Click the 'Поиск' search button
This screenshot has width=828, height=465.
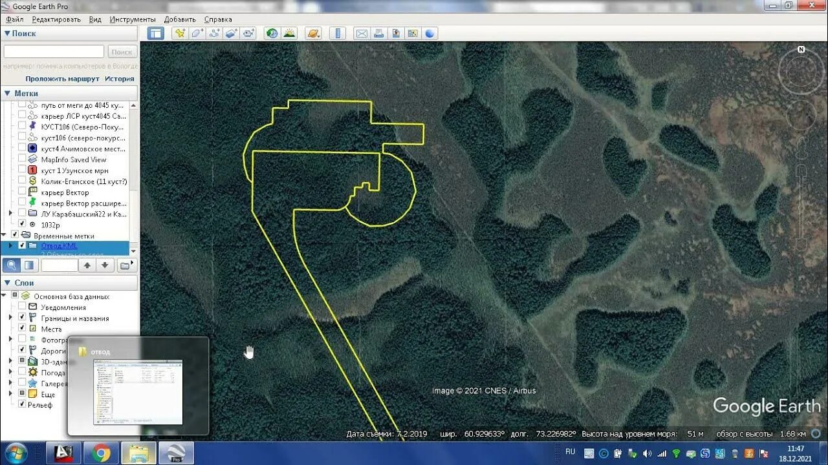(x=122, y=52)
